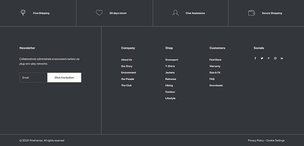The image size is (304, 146).
Task: Open The Club link
Action: click(x=127, y=85)
